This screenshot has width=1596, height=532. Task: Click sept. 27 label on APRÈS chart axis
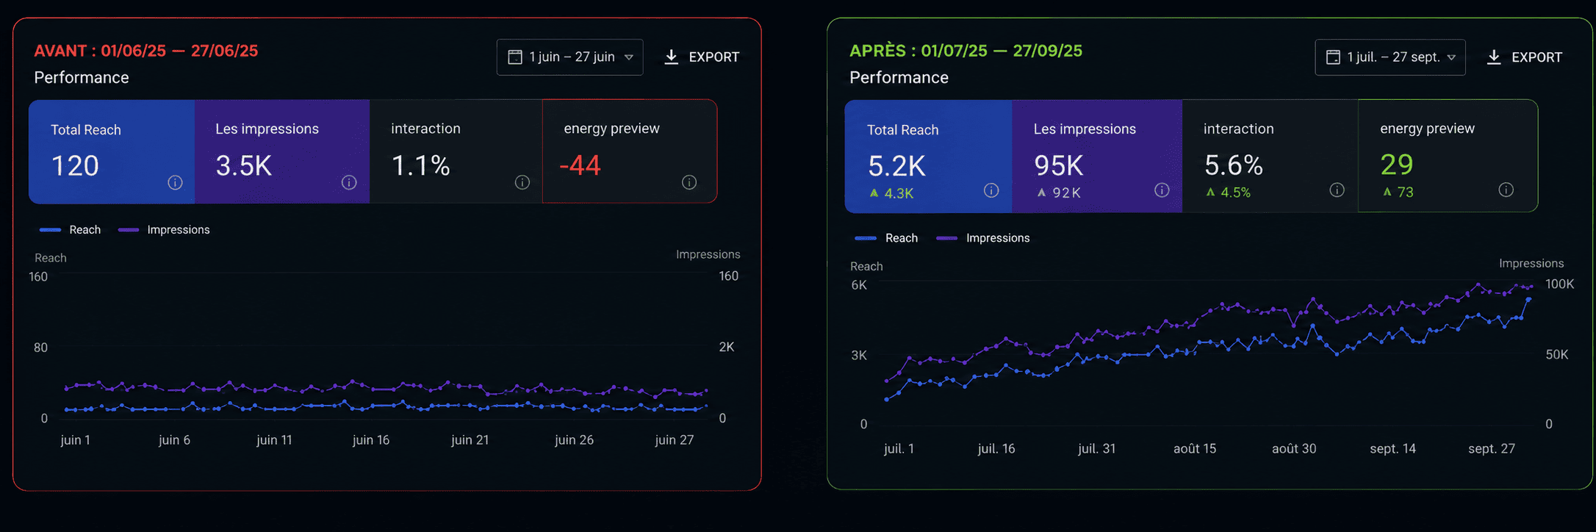(1492, 448)
